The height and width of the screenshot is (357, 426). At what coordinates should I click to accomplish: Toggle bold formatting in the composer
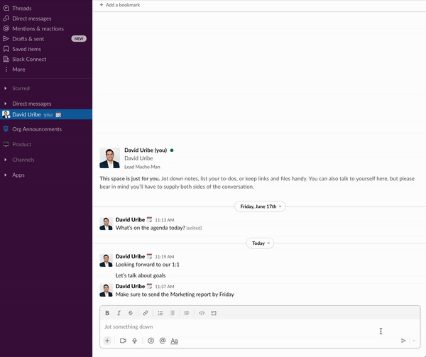pyautogui.click(x=107, y=313)
